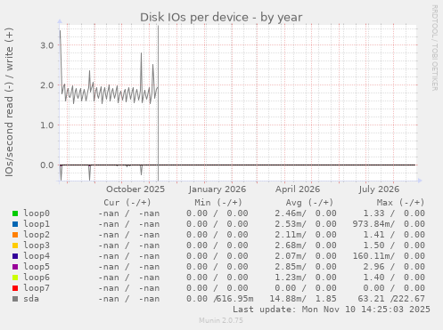Click the blue loop1 legend swatch
443x330 pixels.
point(15,224)
